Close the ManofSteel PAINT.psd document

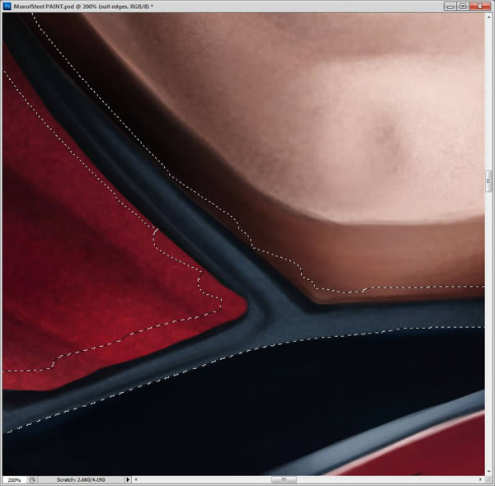point(480,6)
